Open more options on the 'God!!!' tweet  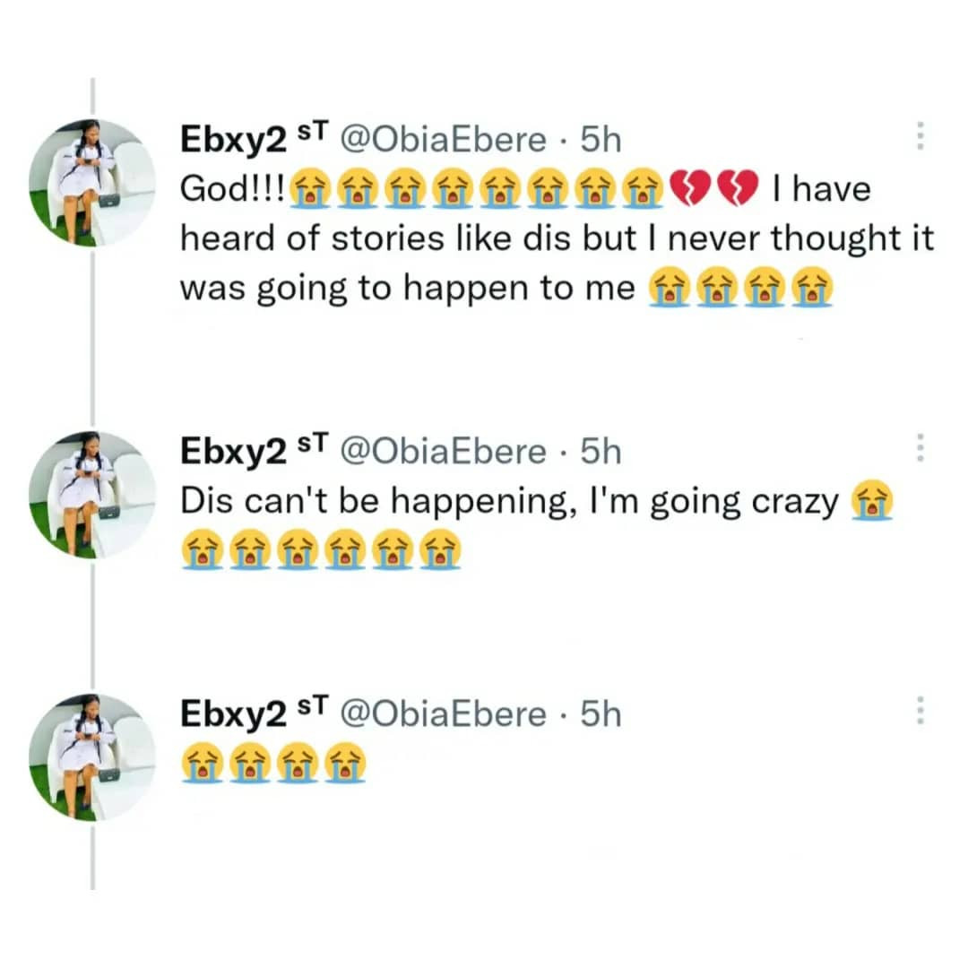[x=919, y=137]
